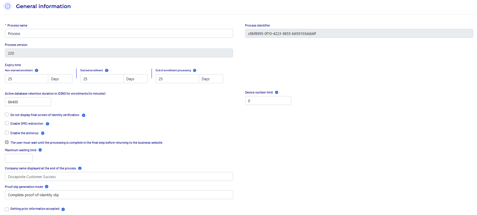Click the Maximum waiting time info icon

(x=40, y=150)
